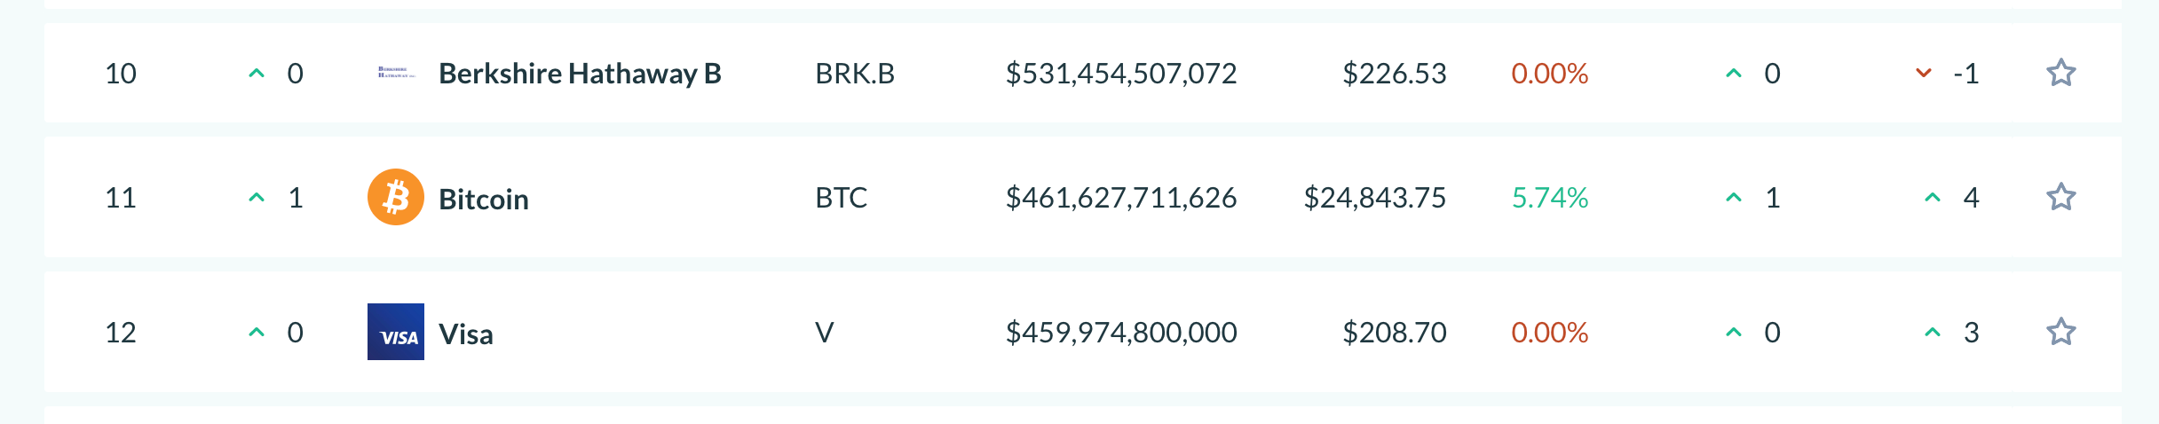Screen dimensions: 2159x424
Task: Add Visa to watchlist via star
Action: pyautogui.click(x=2060, y=332)
